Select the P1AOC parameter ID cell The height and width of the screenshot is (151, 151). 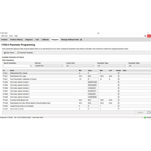coord(5,100)
